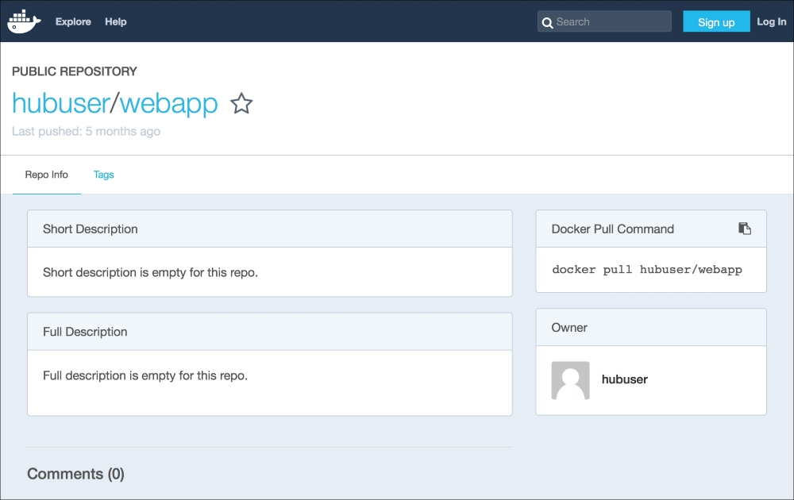Open the webapp repository title link
Image resolution: width=794 pixels, height=500 pixels.
click(168, 105)
